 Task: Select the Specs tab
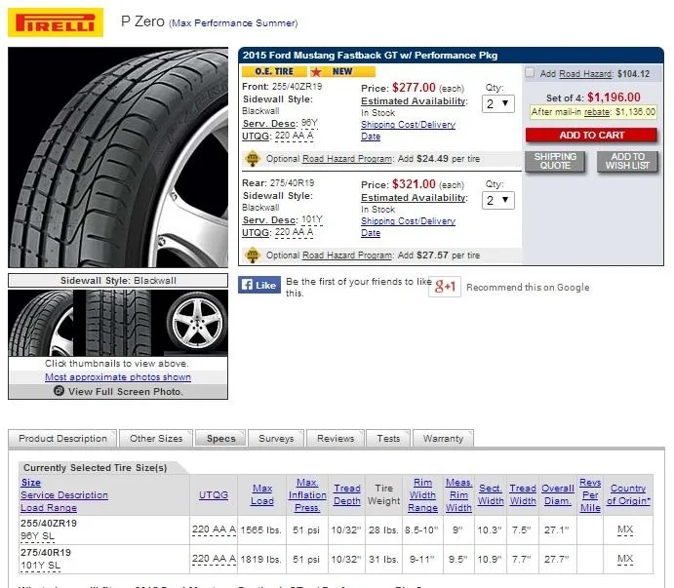pos(221,439)
